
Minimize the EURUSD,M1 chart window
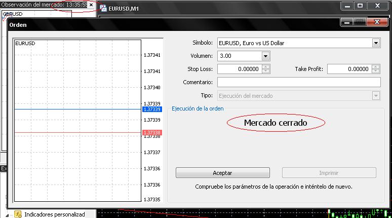[346, 6]
